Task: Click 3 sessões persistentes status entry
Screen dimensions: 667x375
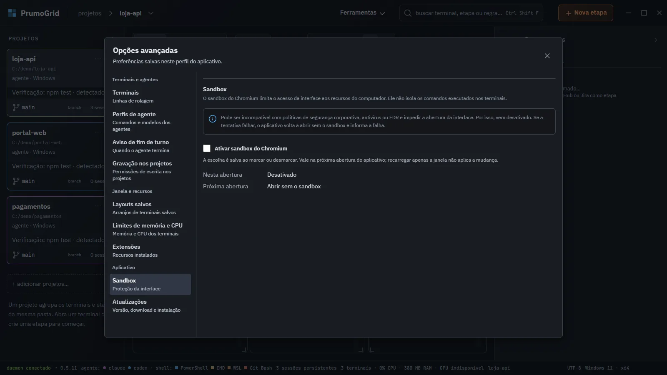Action: tap(306, 368)
